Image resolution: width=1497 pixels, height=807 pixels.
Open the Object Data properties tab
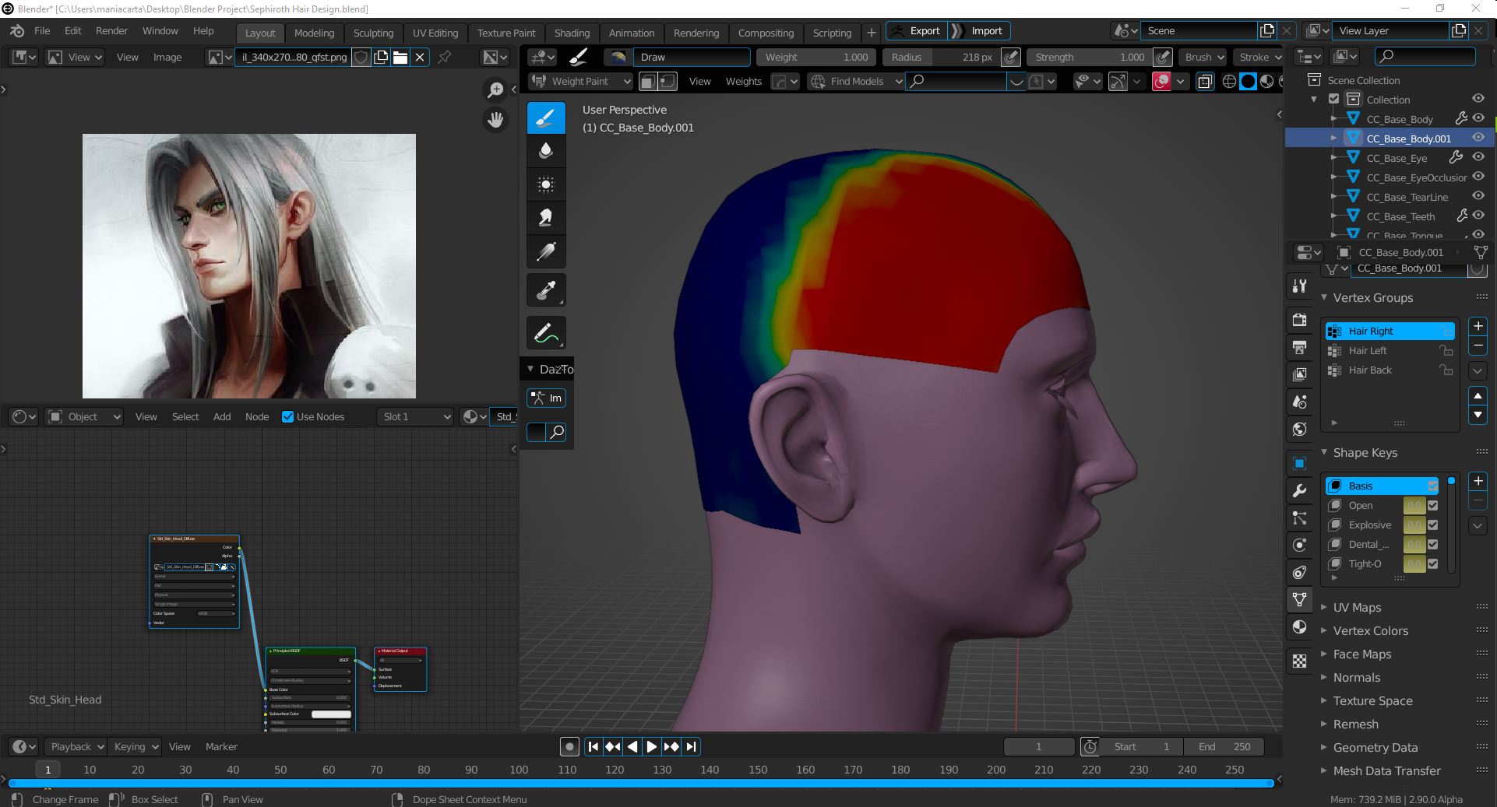tap(1299, 599)
